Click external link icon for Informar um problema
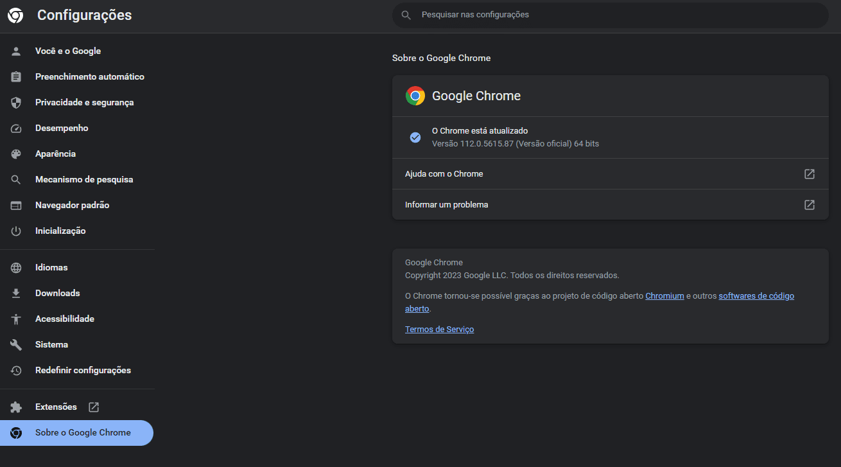This screenshot has height=467, width=841. (810, 205)
